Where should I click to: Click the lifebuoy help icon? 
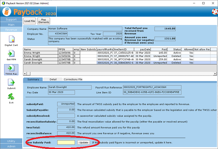coord(214,12)
